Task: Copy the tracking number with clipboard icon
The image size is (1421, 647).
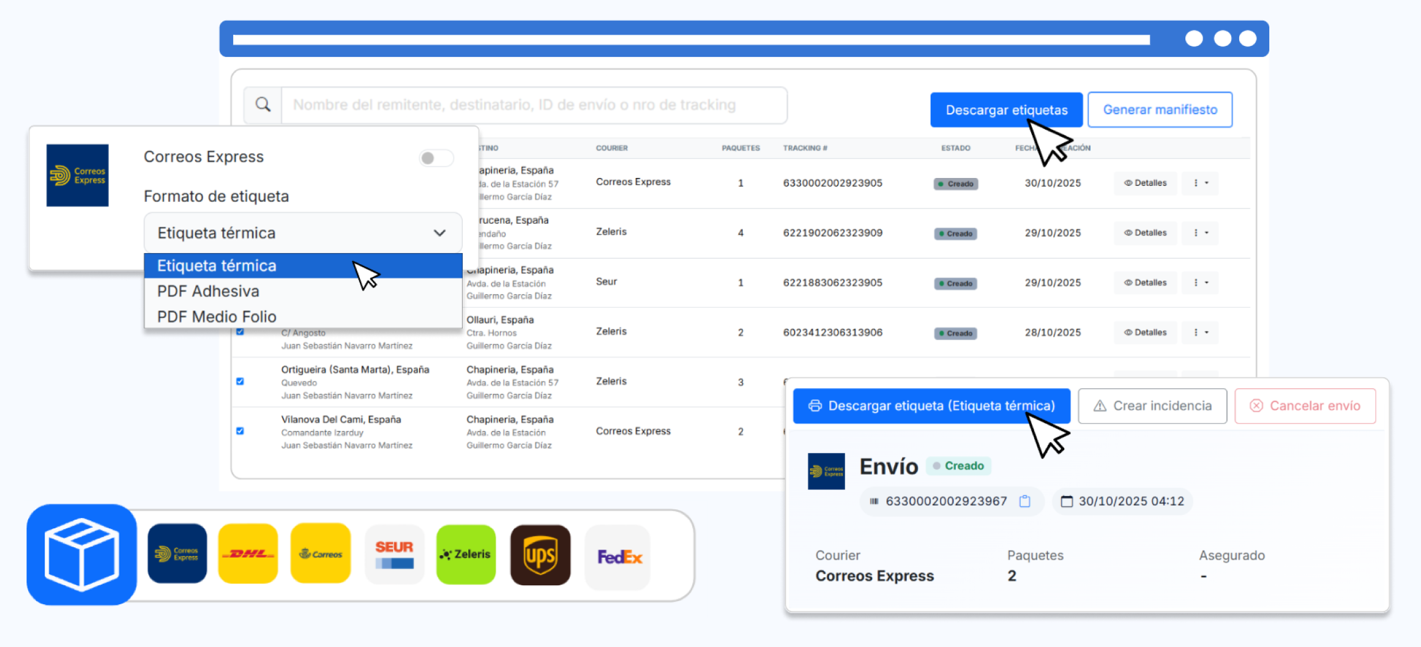Action: (1024, 501)
